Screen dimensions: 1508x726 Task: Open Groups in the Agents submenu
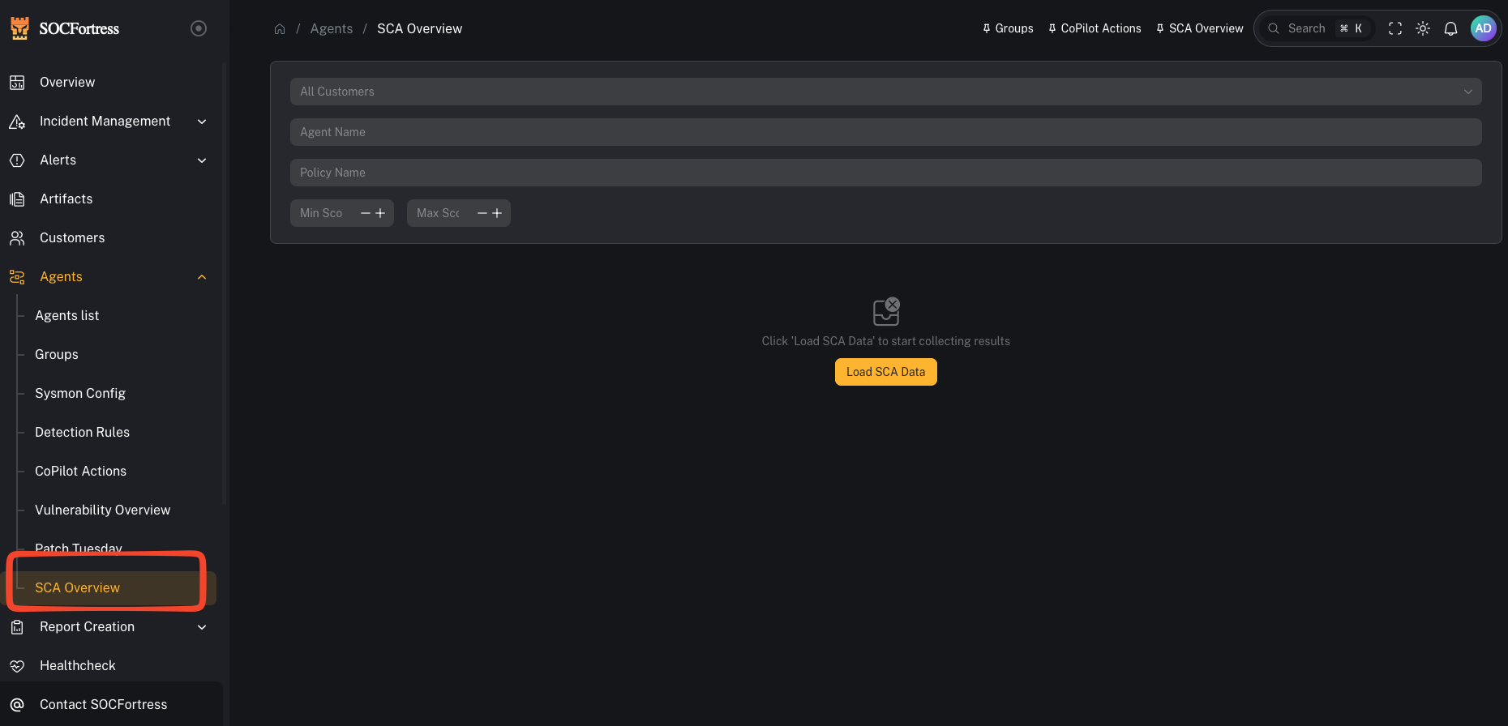[57, 354]
